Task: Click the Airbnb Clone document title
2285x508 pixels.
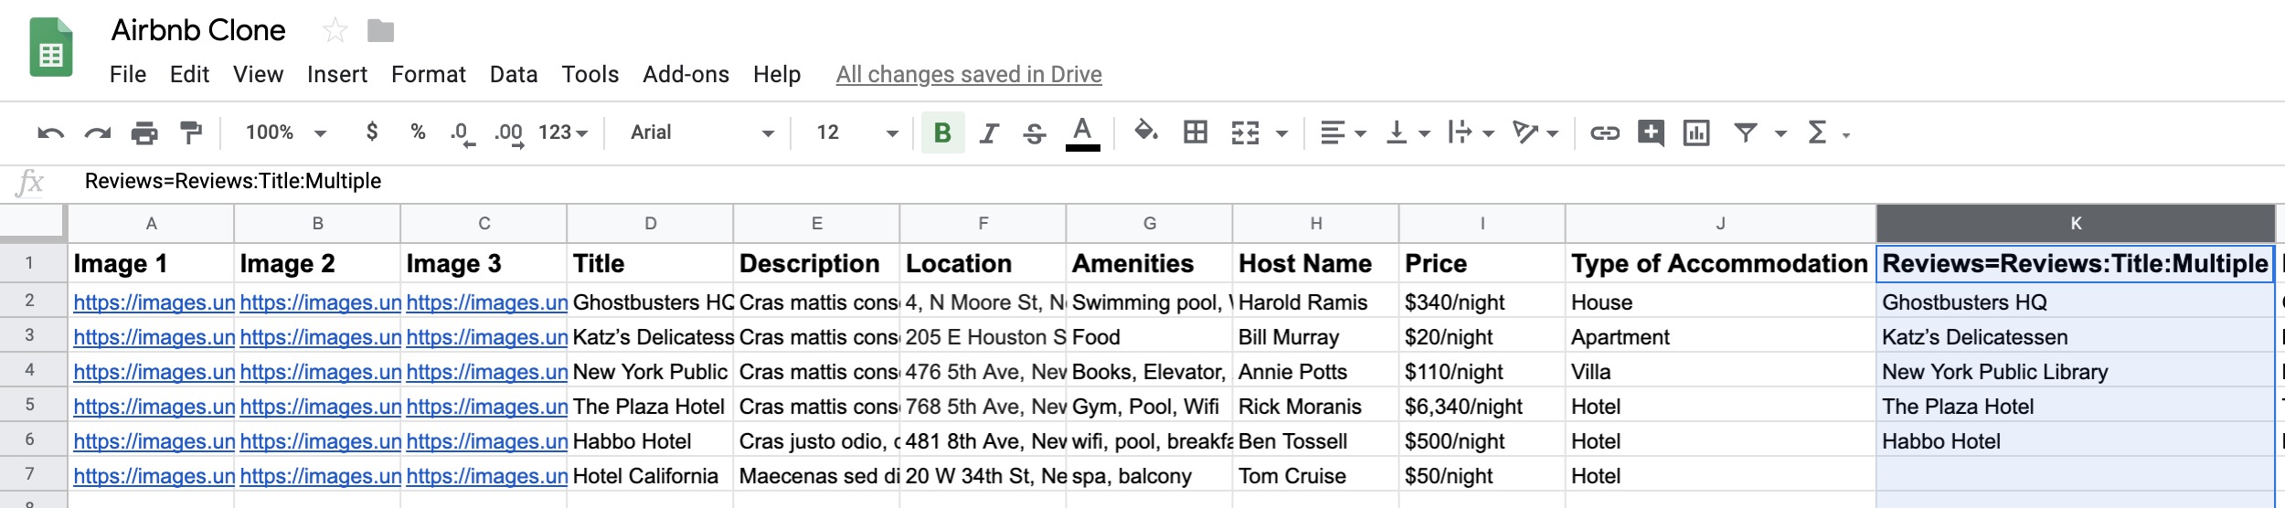Action: [x=198, y=30]
